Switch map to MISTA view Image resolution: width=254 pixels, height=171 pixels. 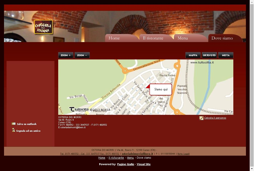[x=226, y=55]
